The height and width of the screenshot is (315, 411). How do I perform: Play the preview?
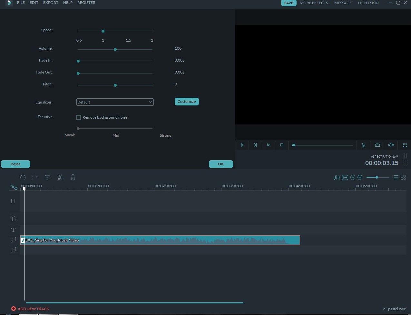[268, 145]
